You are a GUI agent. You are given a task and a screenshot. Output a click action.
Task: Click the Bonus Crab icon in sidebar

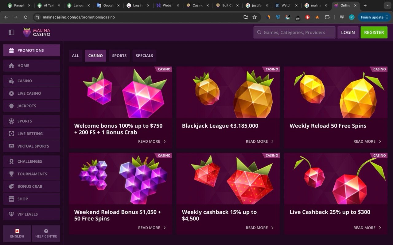point(11,187)
